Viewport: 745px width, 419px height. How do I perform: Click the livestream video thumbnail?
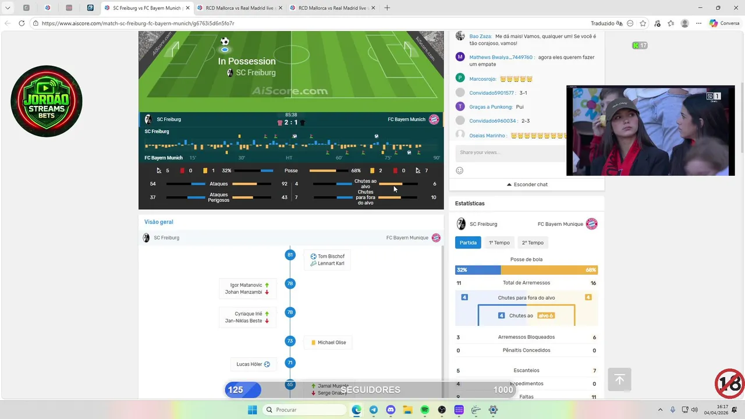(651, 130)
